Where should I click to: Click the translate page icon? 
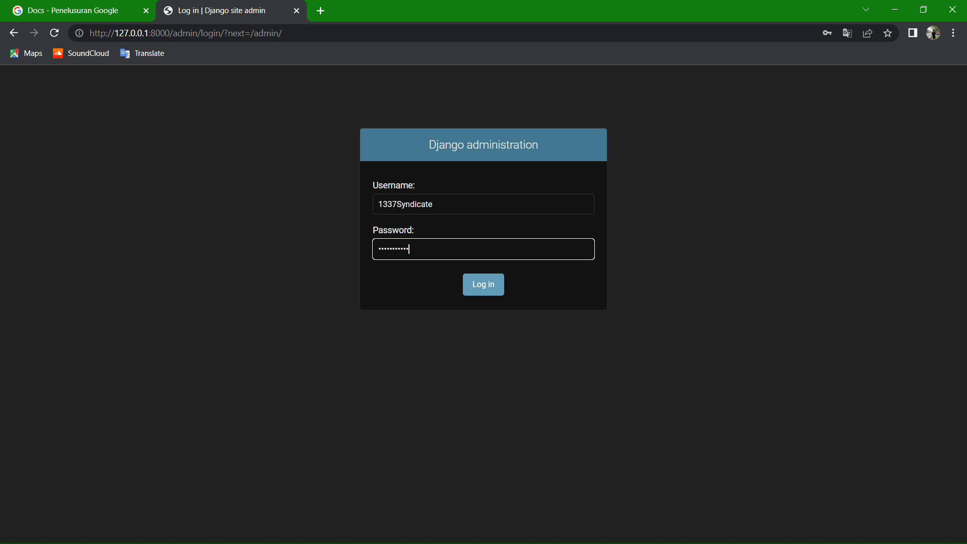[847, 33]
